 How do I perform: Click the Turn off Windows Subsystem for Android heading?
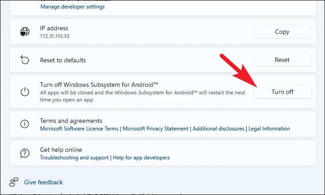point(99,85)
